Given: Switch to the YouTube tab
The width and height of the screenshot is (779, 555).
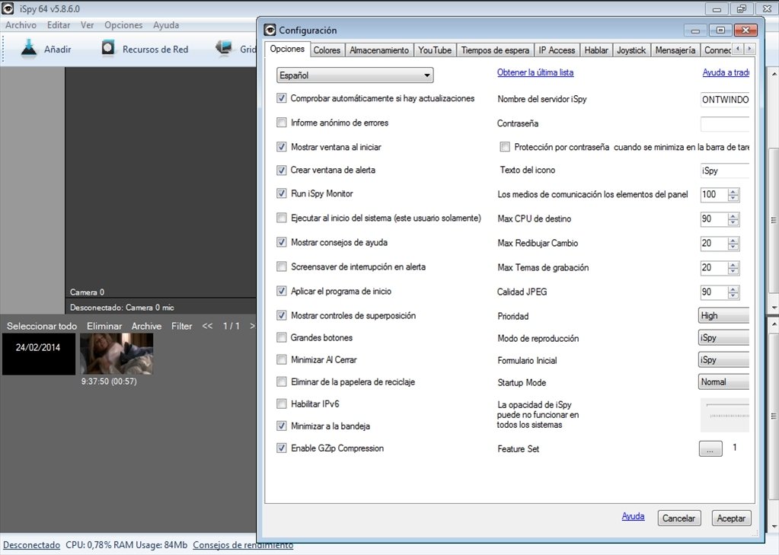Looking at the screenshot, I should [x=435, y=50].
